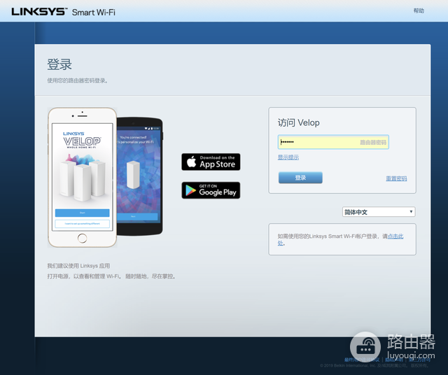Click the 我们建议使用 Linksys 应用 text
This screenshot has height=375, width=448.
[x=78, y=266]
